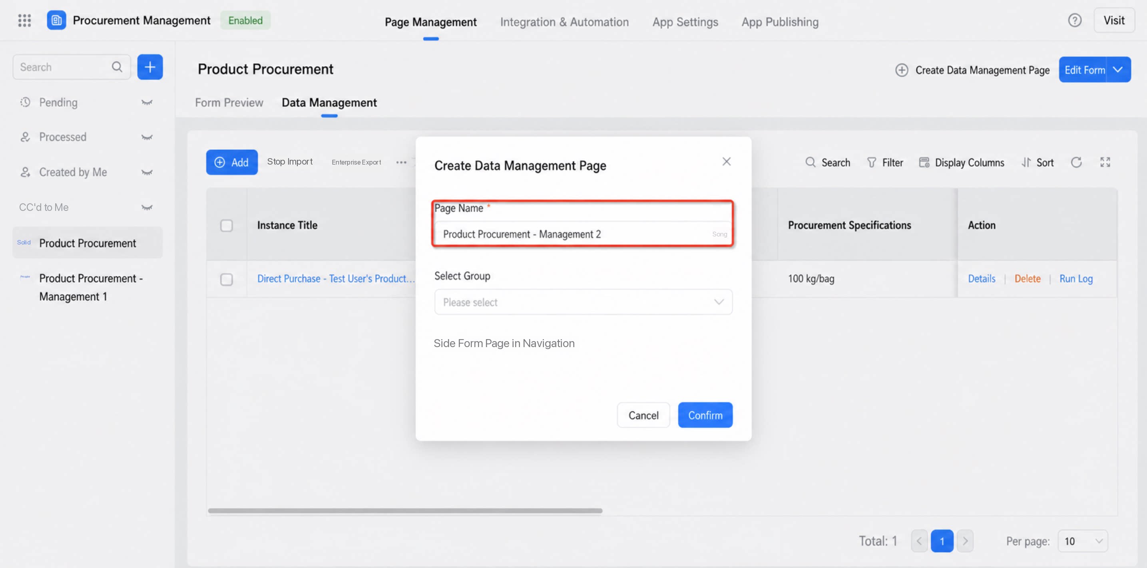1147x568 pixels.
Task: Click the refresh icon in table toolbar
Action: pyautogui.click(x=1076, y=163)
